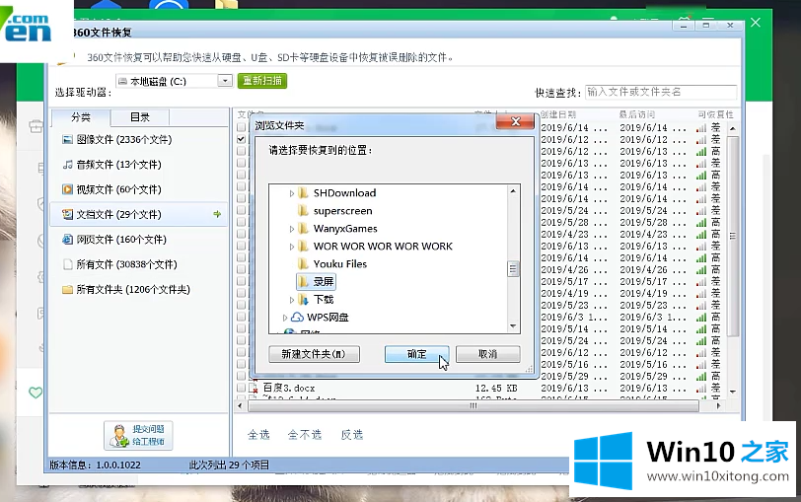Toggle the first file row checkbox
Viewport: 801px width, 502px height.
click(x=241, y=126)
